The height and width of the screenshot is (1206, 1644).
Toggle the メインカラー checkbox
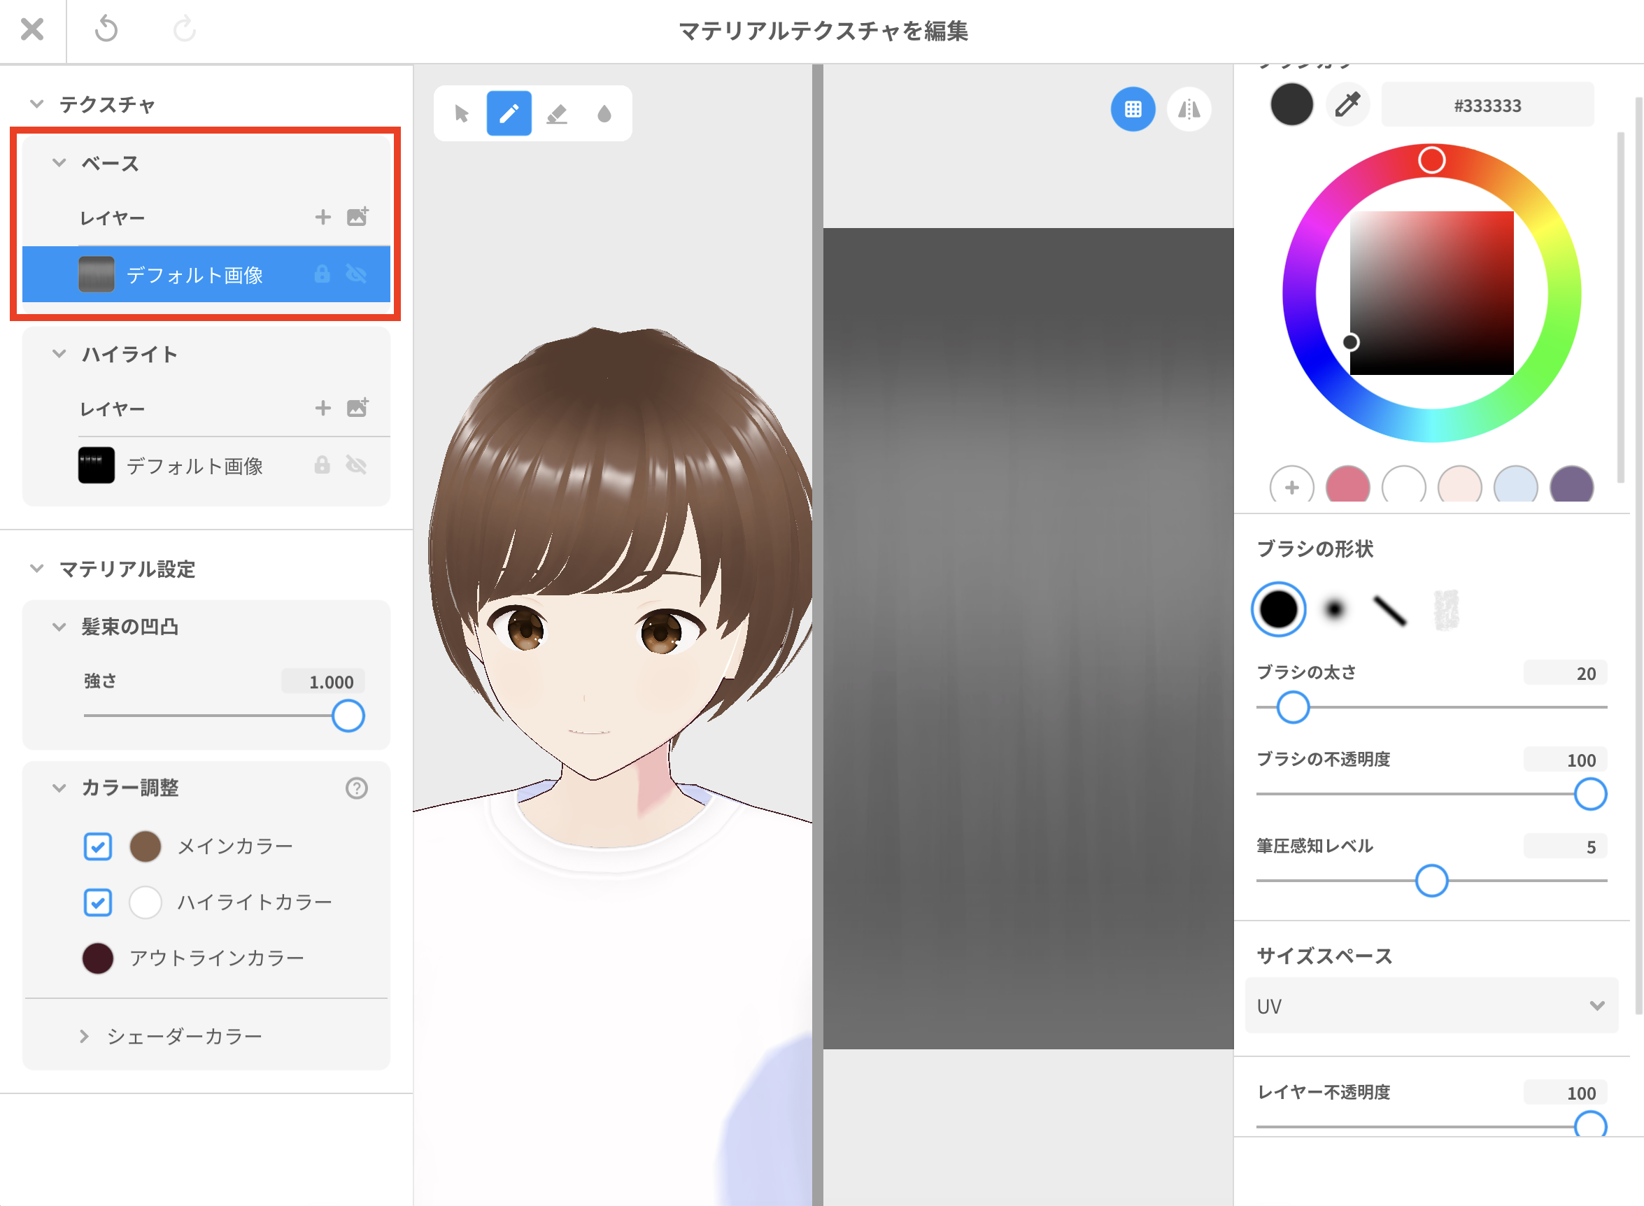98,846
